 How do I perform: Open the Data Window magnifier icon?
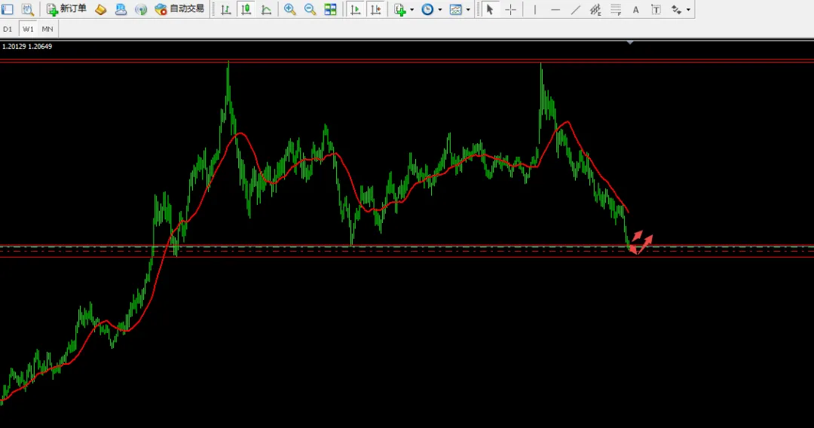[x=28, y=9]
